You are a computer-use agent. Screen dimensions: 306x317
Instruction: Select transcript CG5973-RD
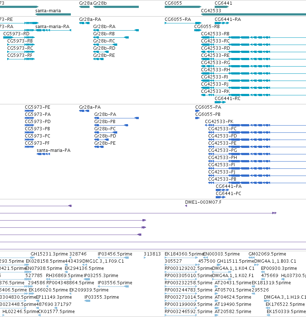[x=19, y=37]
